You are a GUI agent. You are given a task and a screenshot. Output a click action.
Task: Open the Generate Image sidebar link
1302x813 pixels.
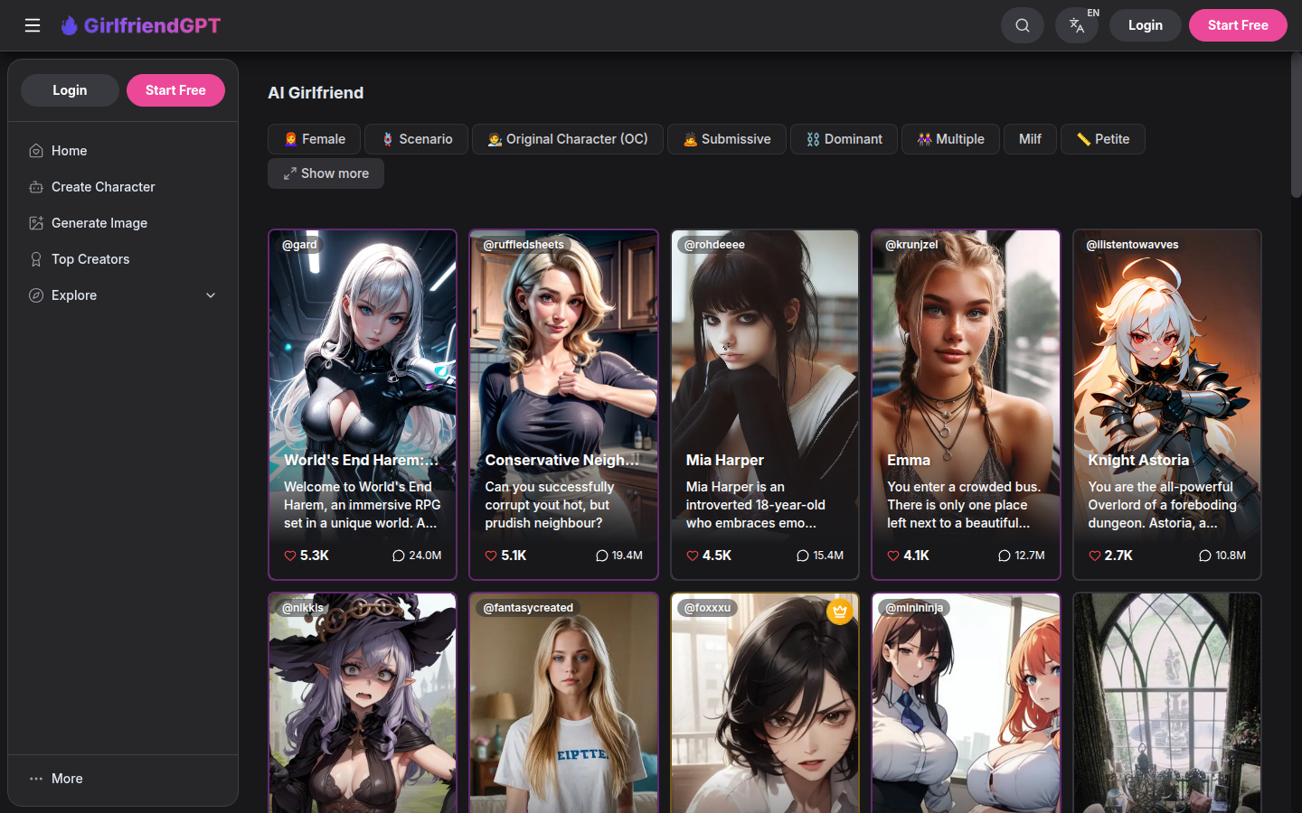[x=123, y=223]
